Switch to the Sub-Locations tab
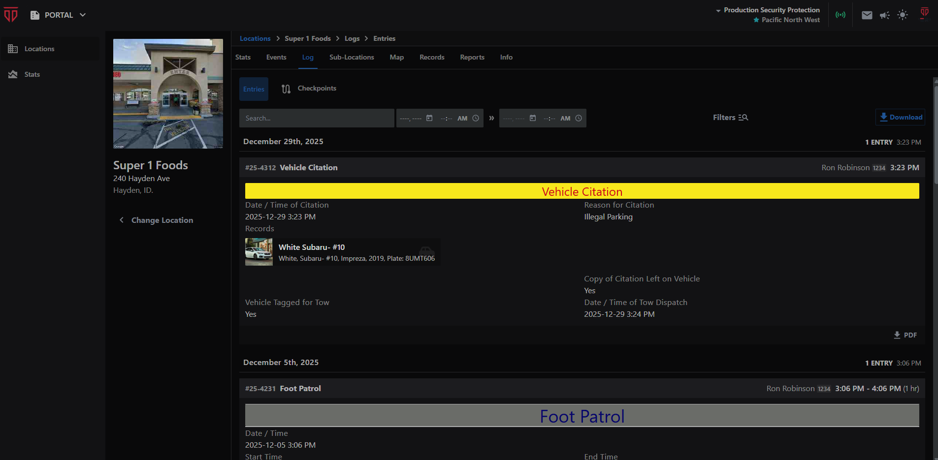The image size is (938, 460). point(352,57)
